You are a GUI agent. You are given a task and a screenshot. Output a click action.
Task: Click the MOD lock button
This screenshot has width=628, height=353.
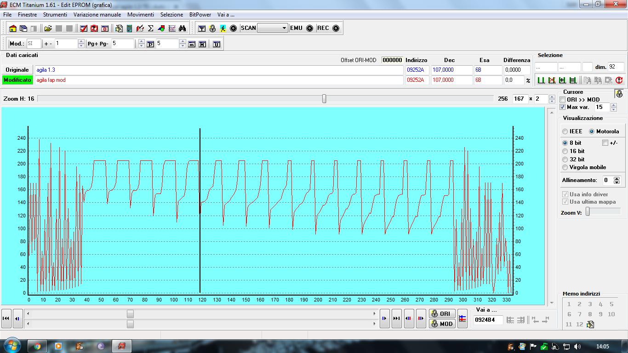(x=442, y=324)
